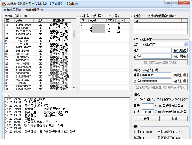Click the 断开网络 button
This screenshot has width=192, height=145.
(180, 56)
